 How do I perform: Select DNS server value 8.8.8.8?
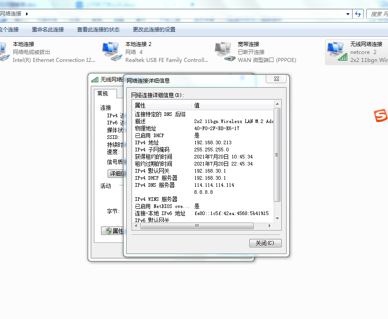point(203,192)
